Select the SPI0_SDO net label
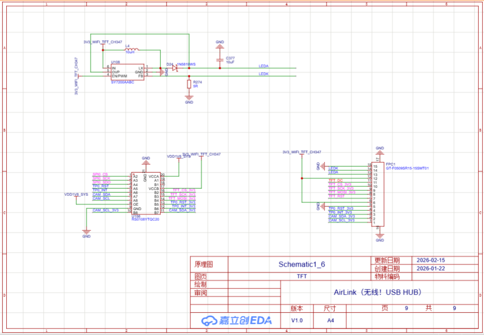This screenshot has width=484, height=335. (x=101, y=182)
